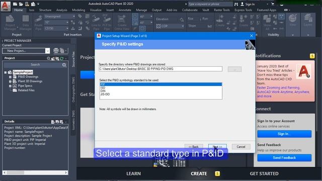Open the Isos ribbon tab
The height and width of the screenshot is (181, 322).
(31, 10)
